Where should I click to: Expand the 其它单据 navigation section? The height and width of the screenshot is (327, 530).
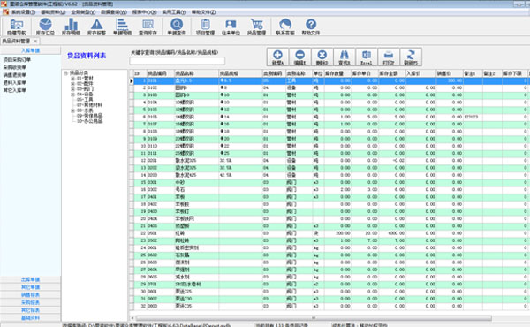pyautogui.click(x=30, y=287)
